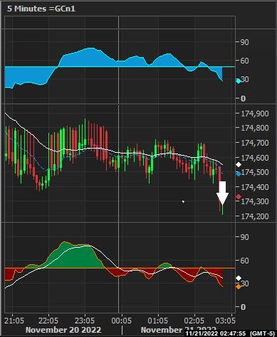Click the 174,600 price axis label
The width and height of the screenshot is (277, 337).
(255, 158)
